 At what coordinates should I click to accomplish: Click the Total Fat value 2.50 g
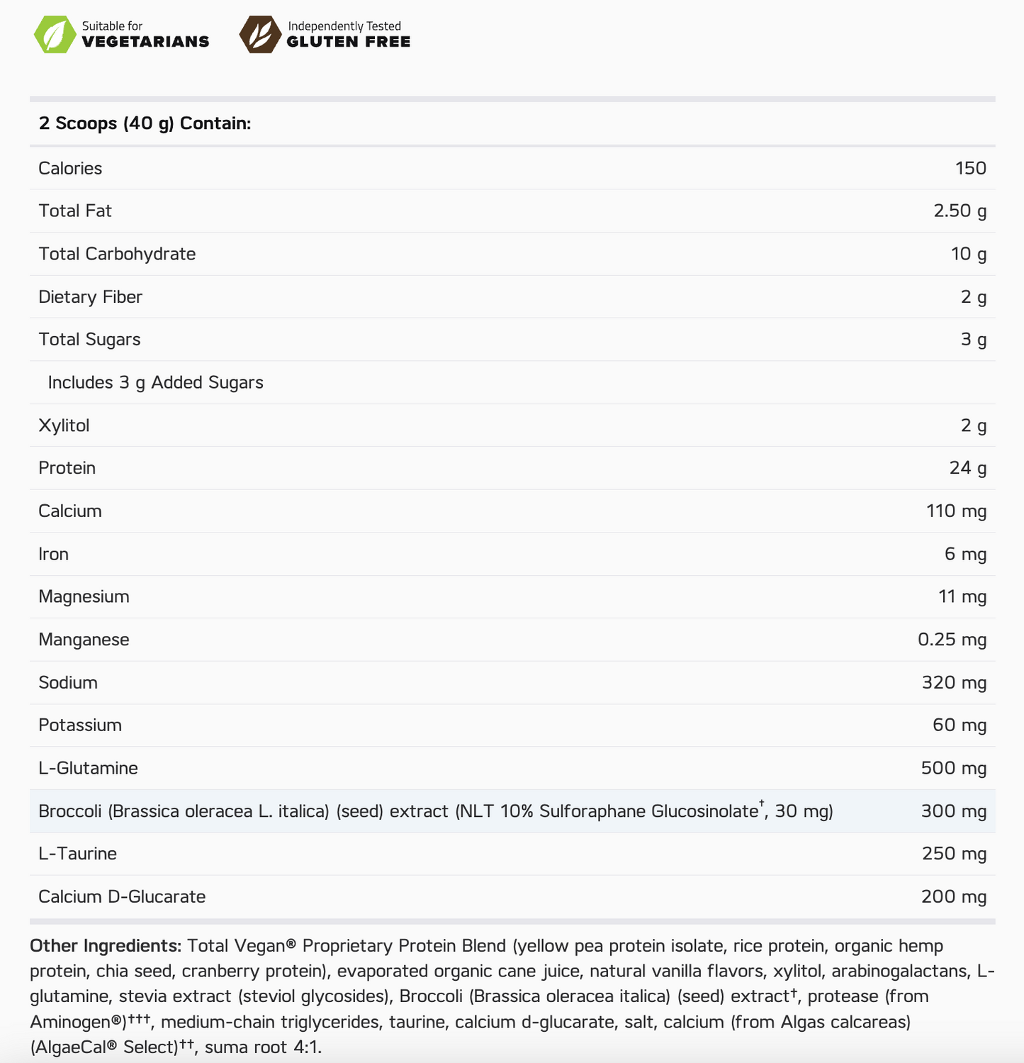pos(960,211)
